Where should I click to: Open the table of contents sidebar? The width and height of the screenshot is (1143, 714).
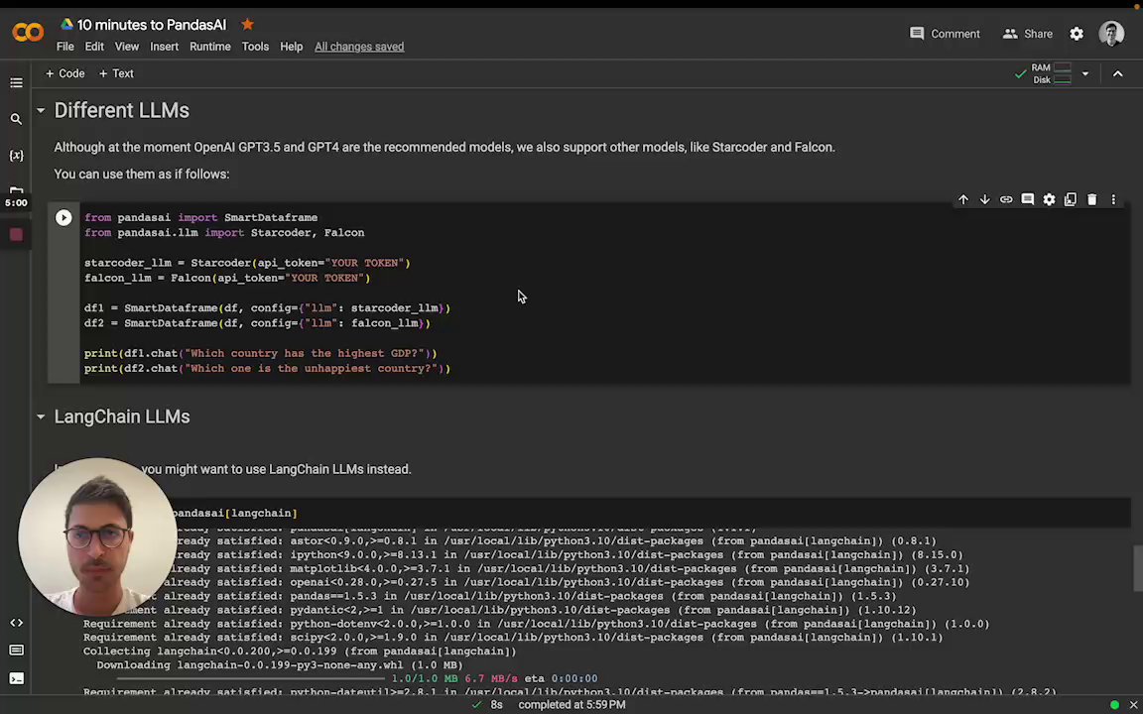pyautogui.click(x=16, y=83)
